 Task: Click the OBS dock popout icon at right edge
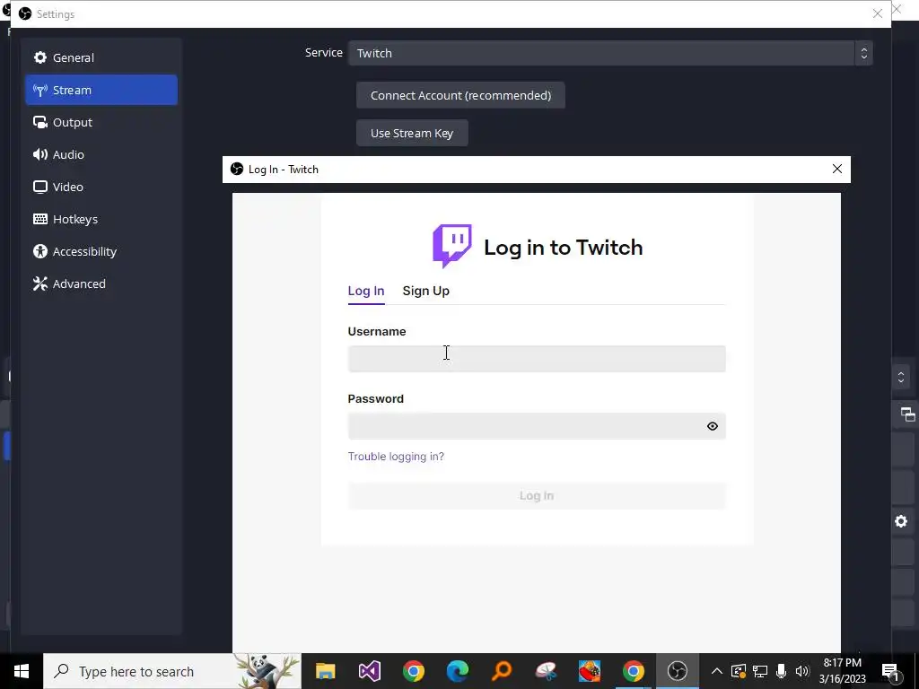[907, 414]
